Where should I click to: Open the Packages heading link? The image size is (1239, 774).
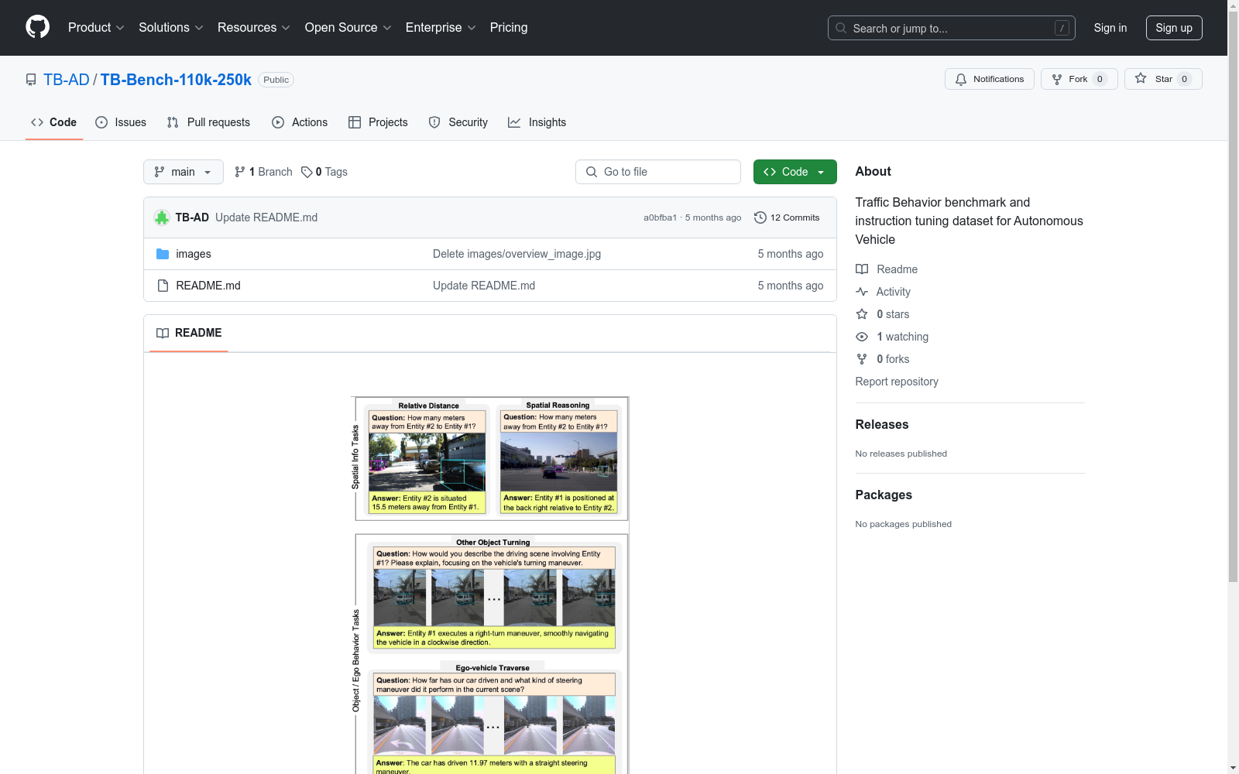point(884,495)
